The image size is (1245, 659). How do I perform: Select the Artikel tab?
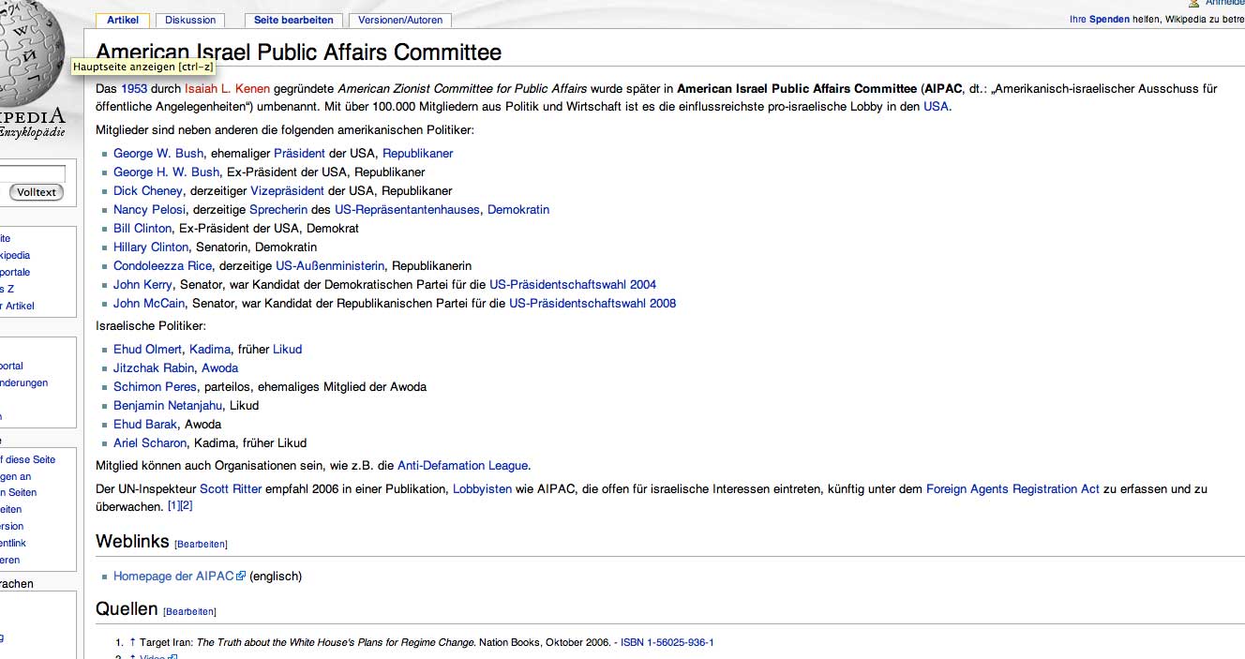point(122,20)
